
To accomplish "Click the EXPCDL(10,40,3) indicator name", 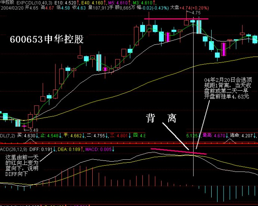I will tap(34, 3).
